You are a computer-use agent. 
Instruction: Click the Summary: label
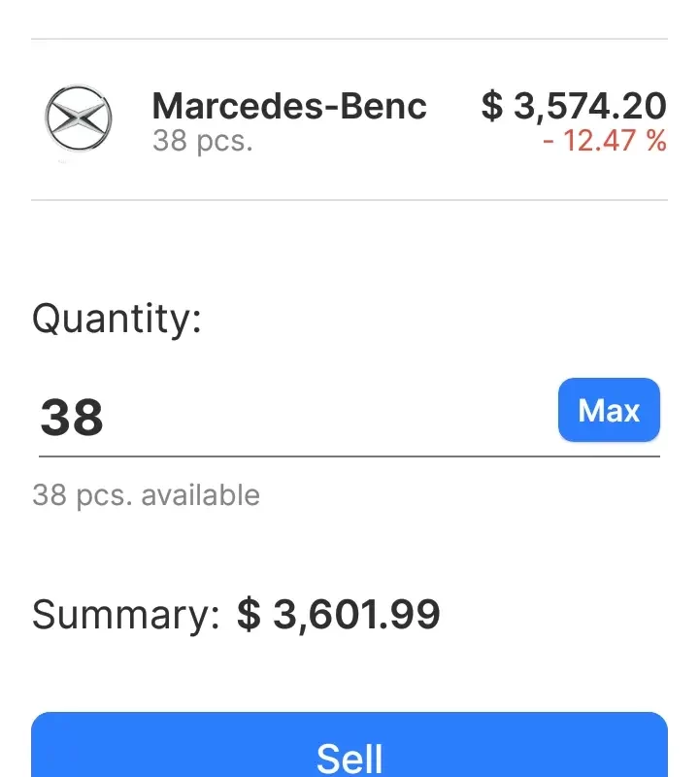point(126,615)
